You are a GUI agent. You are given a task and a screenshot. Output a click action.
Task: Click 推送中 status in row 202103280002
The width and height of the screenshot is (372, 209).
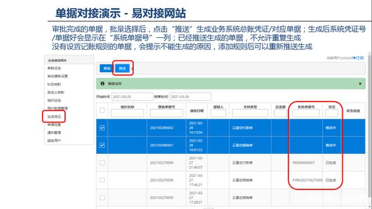pos(331,128)
